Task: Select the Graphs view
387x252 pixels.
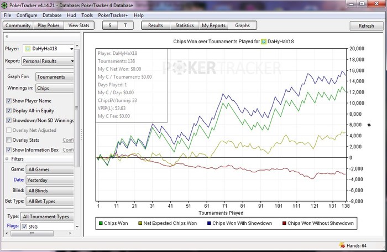Action: [242, 25]
